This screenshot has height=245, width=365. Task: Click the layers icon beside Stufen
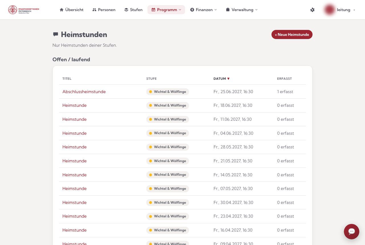pyautogui.click(x=126, y=10)
